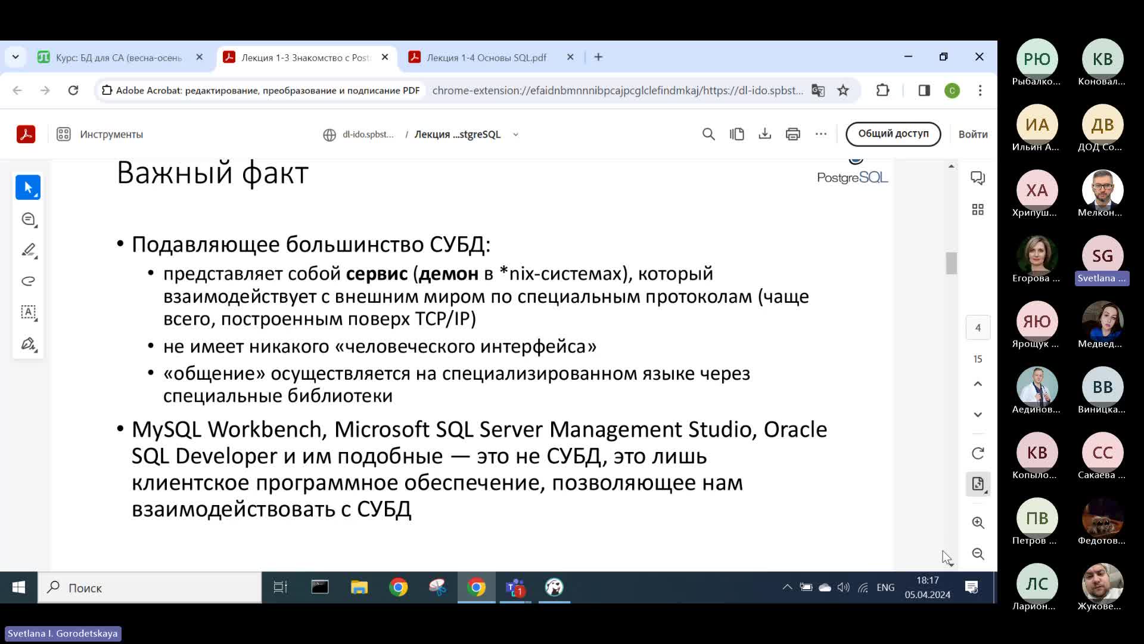Show hidden tray icons chevron
The width and height of the screenshot is (1144, 644).
(x=787, y=587)
